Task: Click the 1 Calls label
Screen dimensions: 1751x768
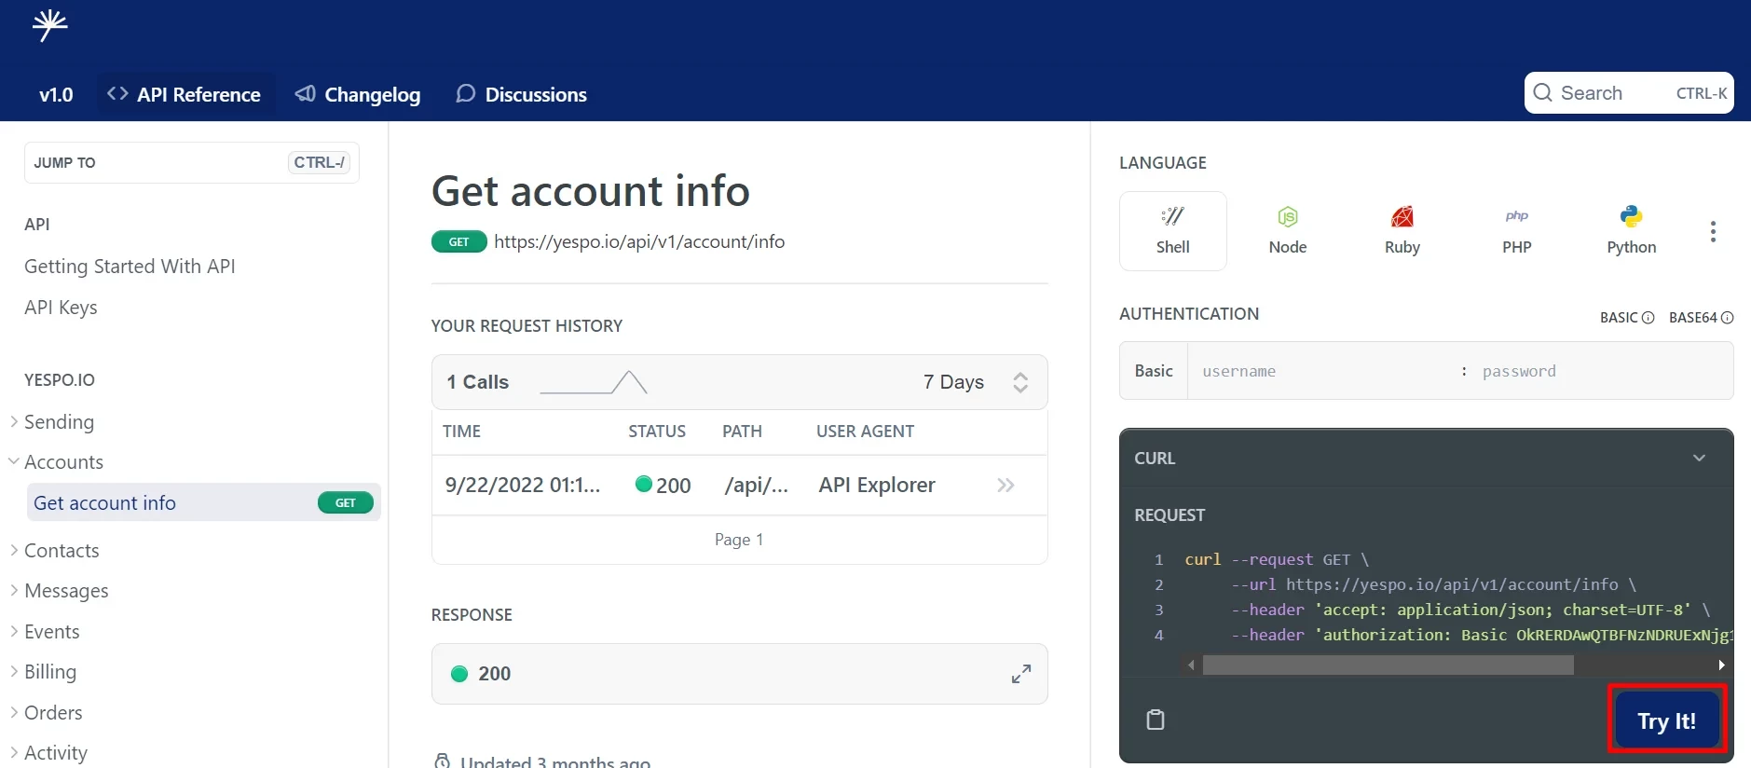Action: tap(478, 382)
